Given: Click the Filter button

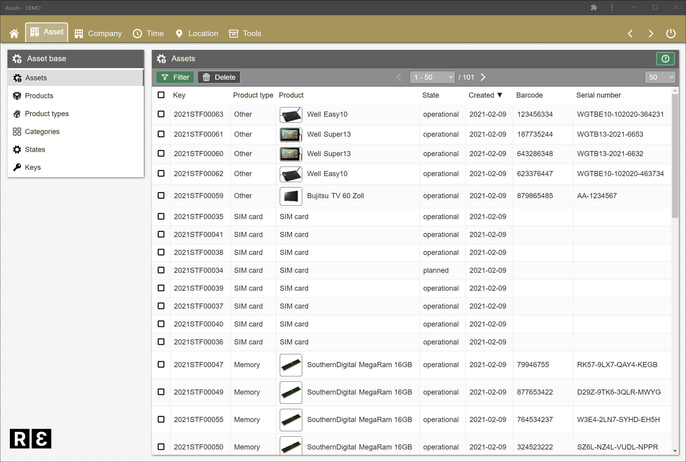Looking at the screenshot, I should 175,77.
